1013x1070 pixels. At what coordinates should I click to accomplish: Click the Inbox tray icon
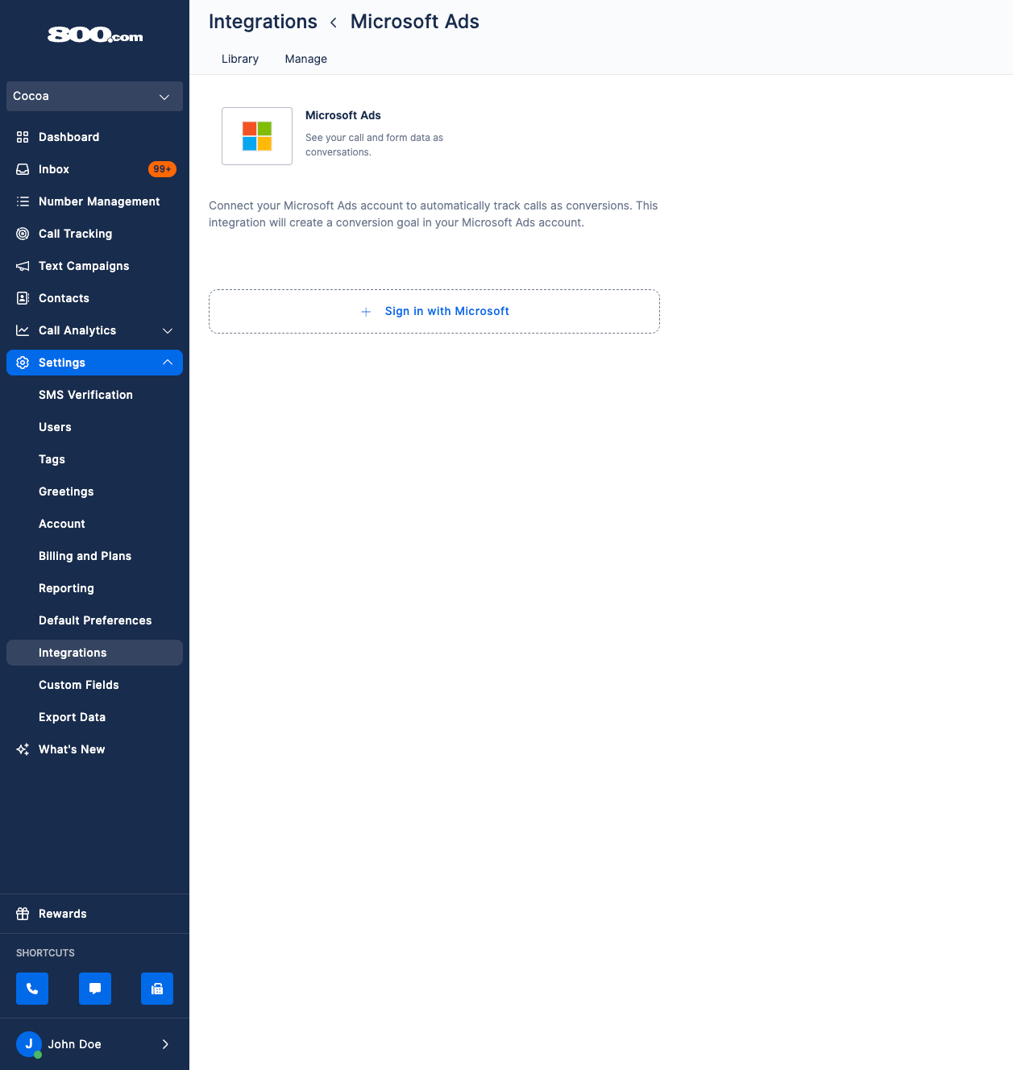(x=23, y=169)
